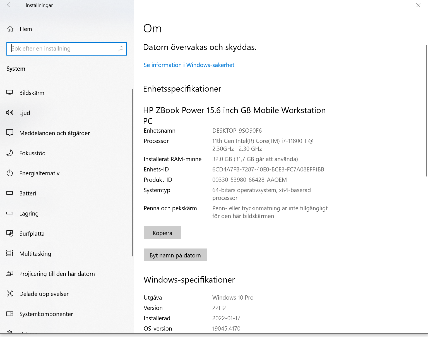Select the Batteri battery icon
Image resolution: width=428 pixels, height=337 pixels.
point(10,193)
